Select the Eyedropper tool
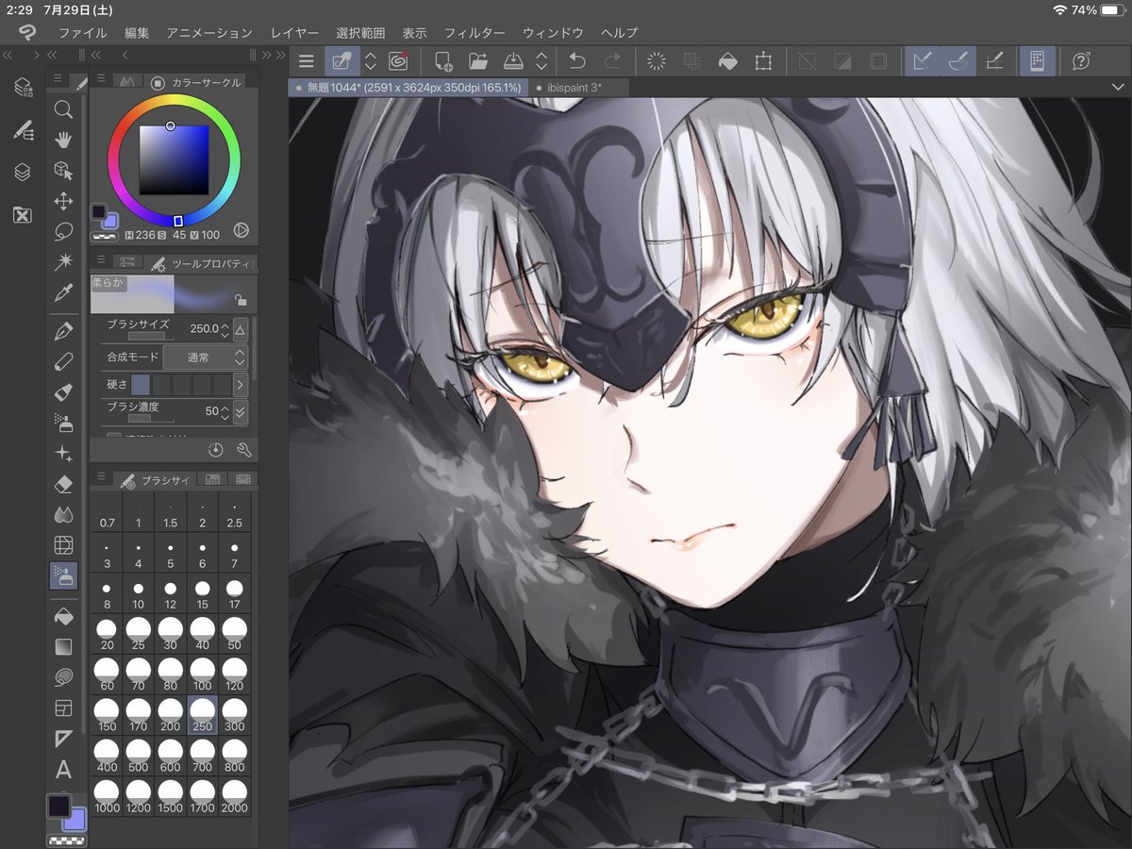Image resolution: width=1132 pixels, height=849 pixels. [63, 291]
